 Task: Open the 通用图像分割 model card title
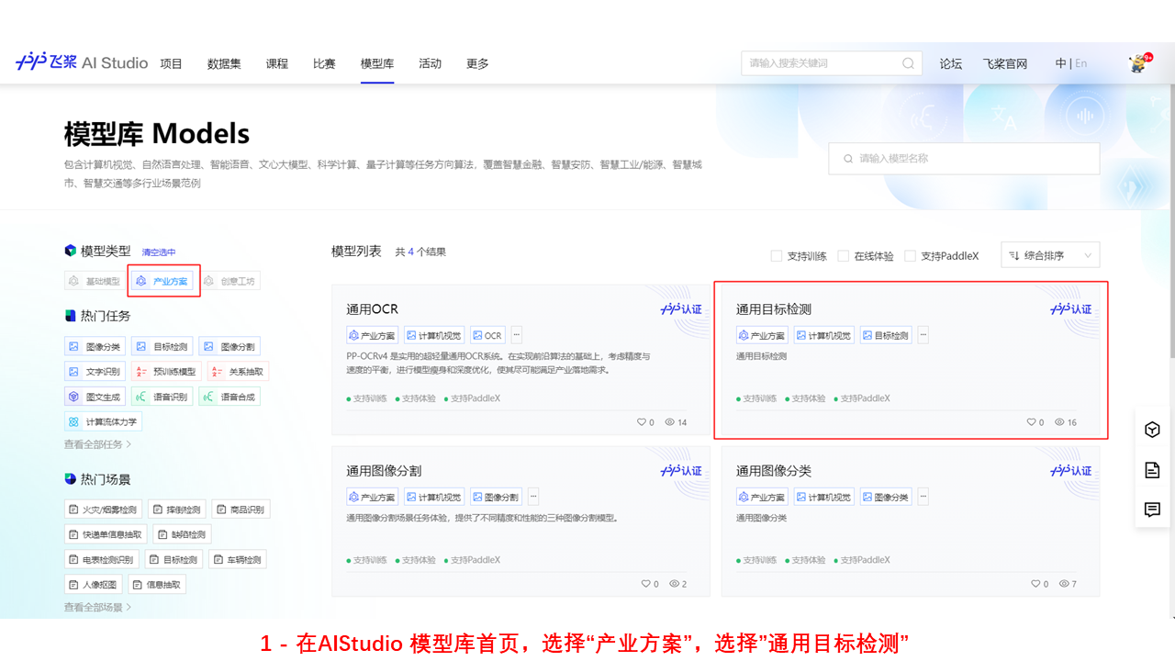coord(384,471)
